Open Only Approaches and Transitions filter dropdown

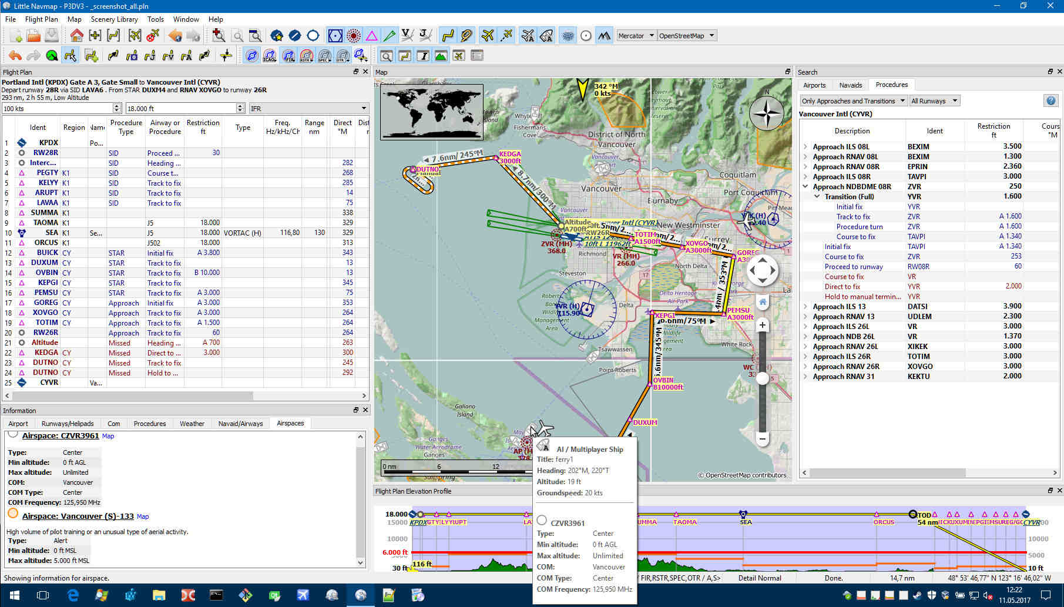tap(853, 101)
